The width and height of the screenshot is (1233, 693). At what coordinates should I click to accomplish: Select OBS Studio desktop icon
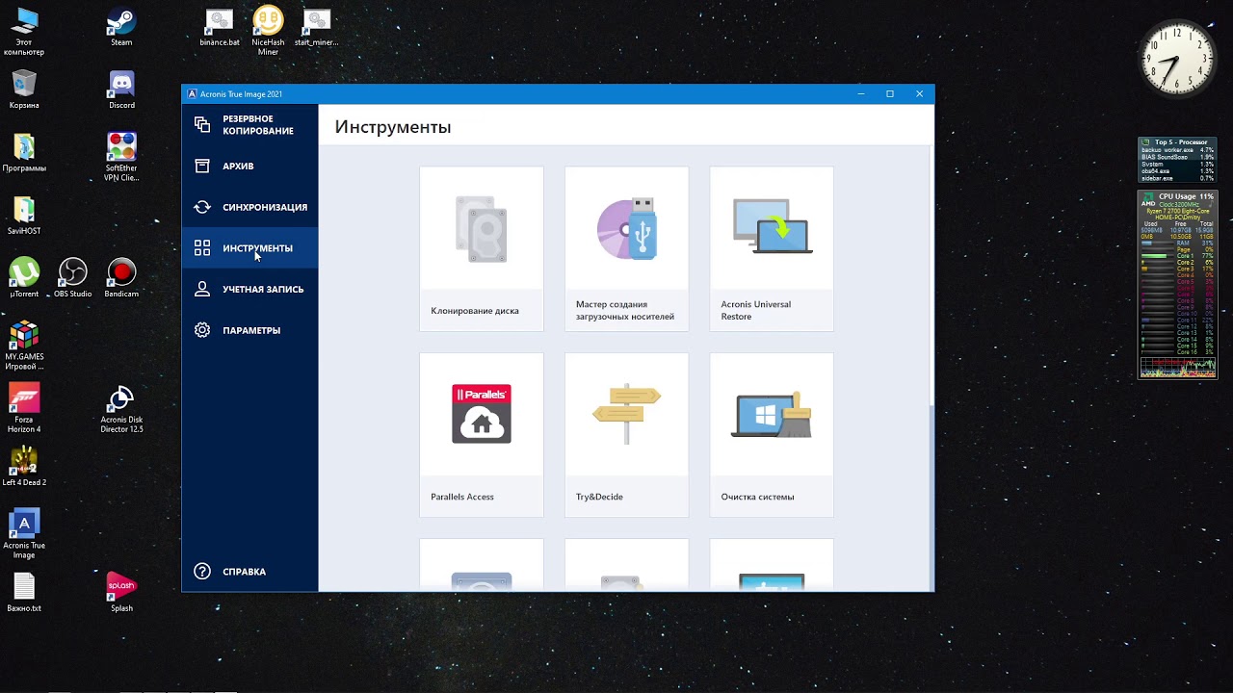(x=73, y=278)
